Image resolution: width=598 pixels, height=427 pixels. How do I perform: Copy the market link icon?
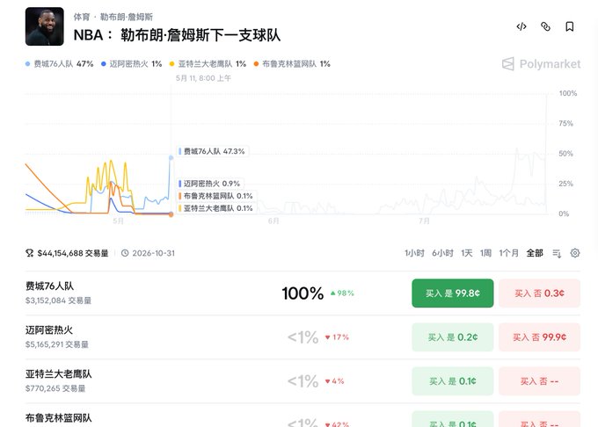545,26
